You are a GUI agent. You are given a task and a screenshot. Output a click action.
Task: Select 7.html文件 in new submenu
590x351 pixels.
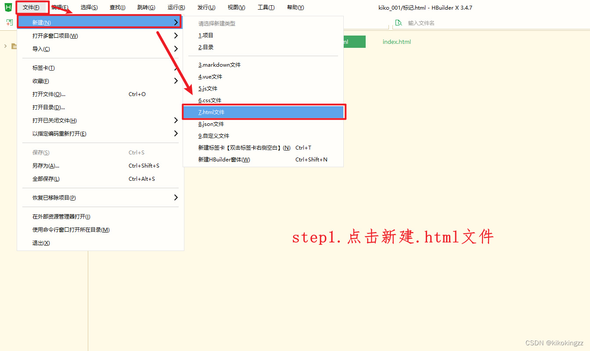coord(263,112)
